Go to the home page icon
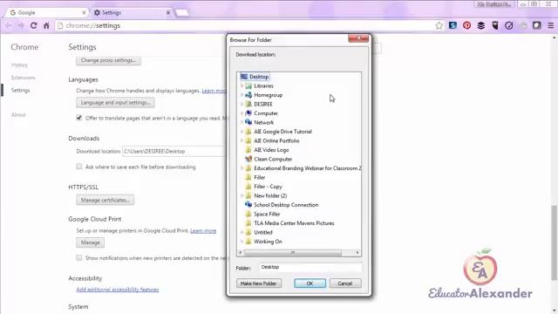Viewport: 558px width, 314px height. pyautogui.click(x=46, y=25)
